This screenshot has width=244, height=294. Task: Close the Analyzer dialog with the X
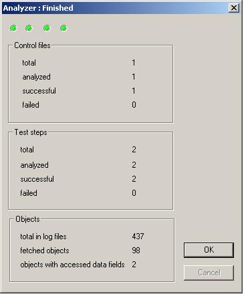[234, 8]
